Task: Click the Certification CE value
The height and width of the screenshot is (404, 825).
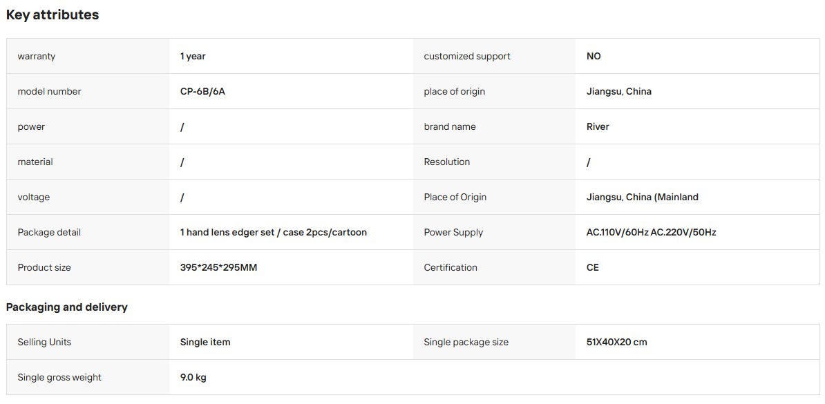Action: [592, 268]
